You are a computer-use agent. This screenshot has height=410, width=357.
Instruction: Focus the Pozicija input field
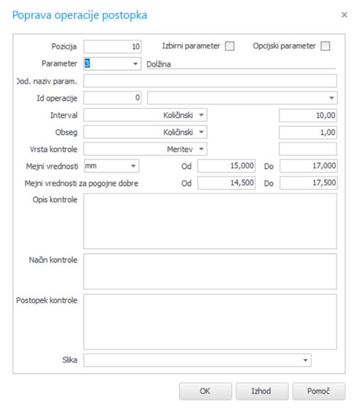pos(113,47)
